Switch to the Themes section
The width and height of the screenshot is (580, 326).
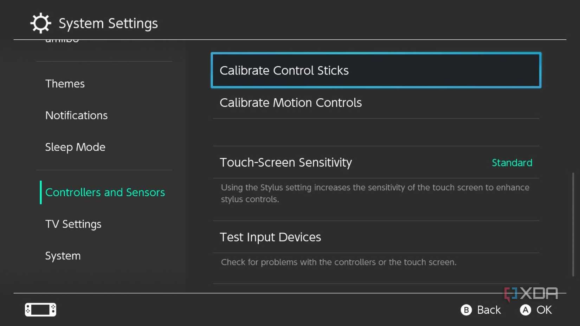(x=65, y=84)
